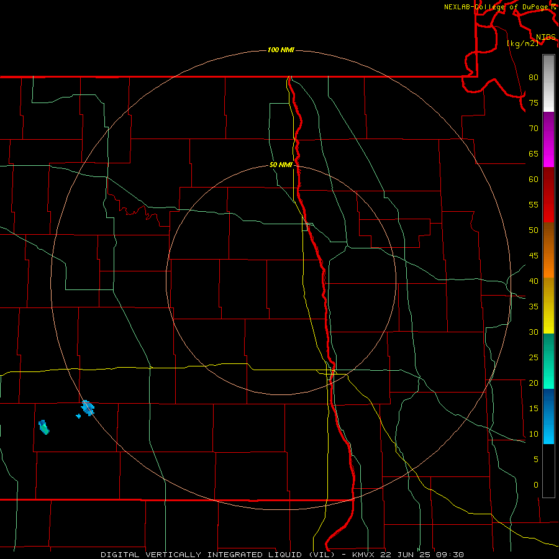Click the "100 NMI" range ring label
This screenshot has height=559, width=559.
tap(281, 50)
